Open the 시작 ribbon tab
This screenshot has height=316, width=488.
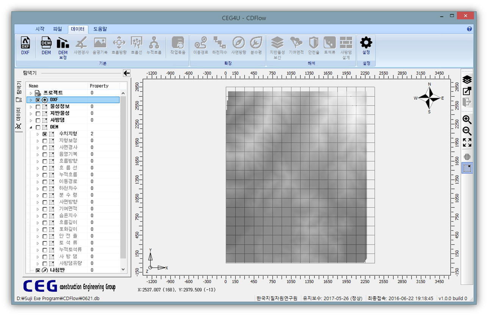40,29
